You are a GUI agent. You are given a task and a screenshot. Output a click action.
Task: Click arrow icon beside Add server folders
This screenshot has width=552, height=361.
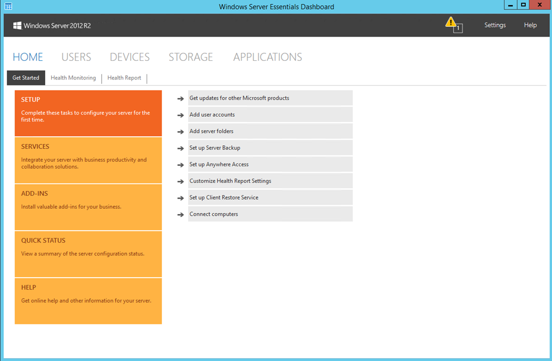(x=181, y=132)
